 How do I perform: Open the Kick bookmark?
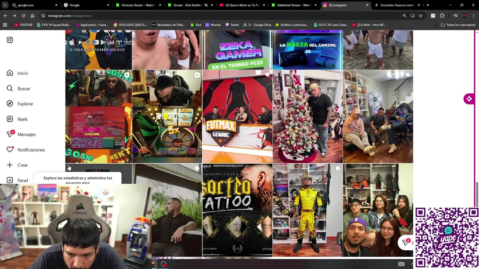(x=196, y=25)
